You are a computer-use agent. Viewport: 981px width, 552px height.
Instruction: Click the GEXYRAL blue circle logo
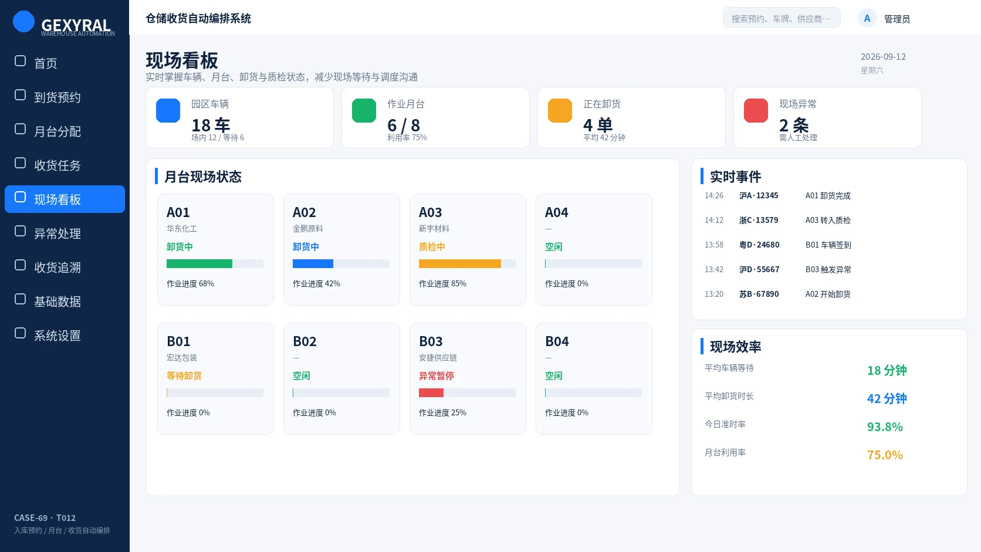tap(24, 22)
